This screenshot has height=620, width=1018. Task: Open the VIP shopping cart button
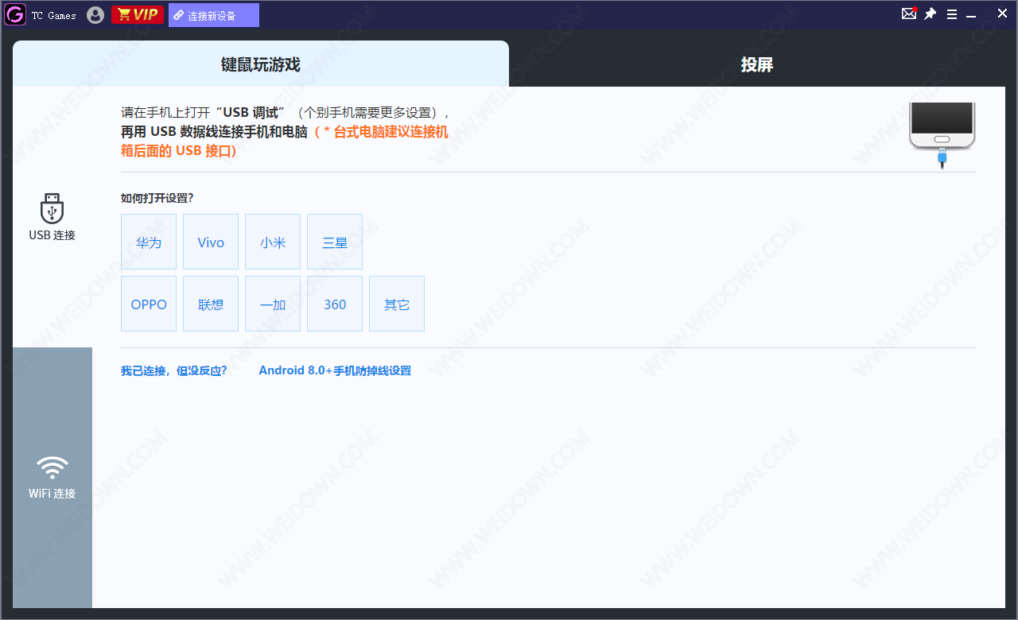[x=138, y=15]
